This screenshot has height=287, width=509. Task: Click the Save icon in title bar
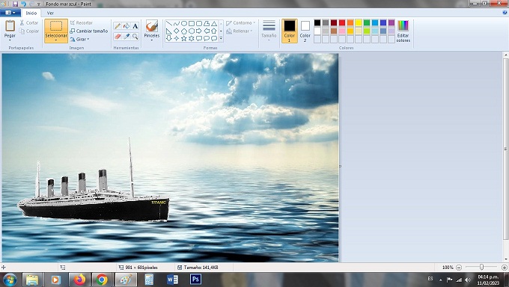coord(15,4)
